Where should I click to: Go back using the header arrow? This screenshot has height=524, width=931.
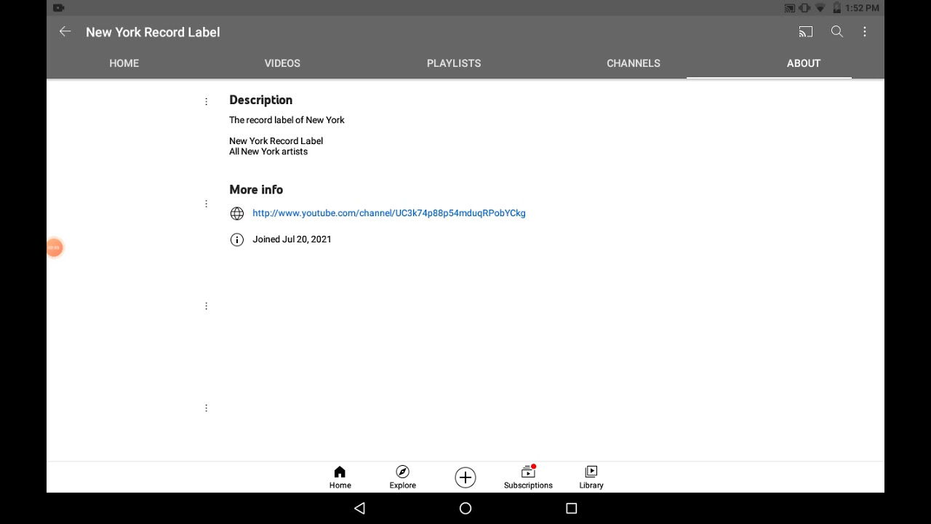(x=65, y=31)
